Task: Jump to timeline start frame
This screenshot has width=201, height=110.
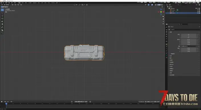Action: point(75,101)
